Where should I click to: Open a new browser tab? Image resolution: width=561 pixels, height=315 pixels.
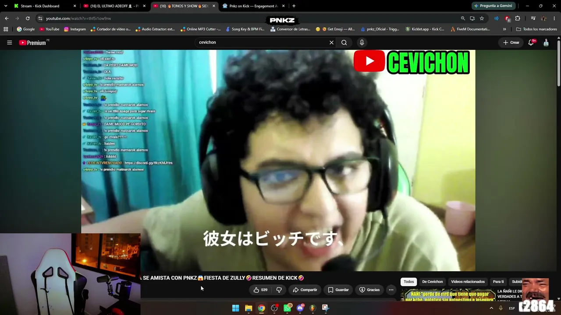click(x=294, y=6)
